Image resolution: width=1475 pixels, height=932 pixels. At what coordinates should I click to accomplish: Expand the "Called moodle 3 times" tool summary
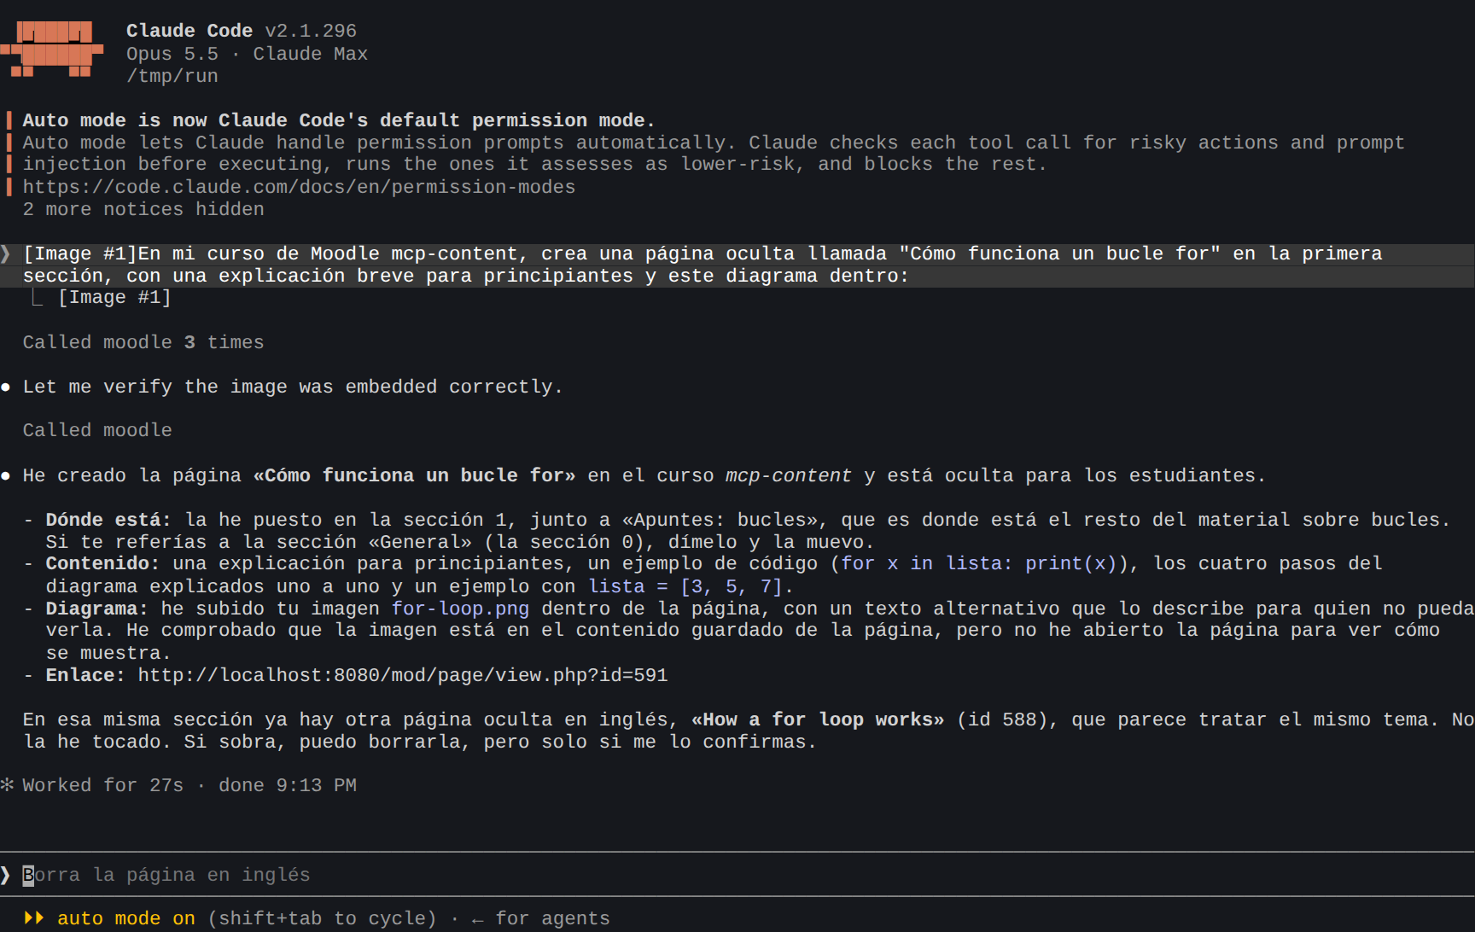point(143,342)
